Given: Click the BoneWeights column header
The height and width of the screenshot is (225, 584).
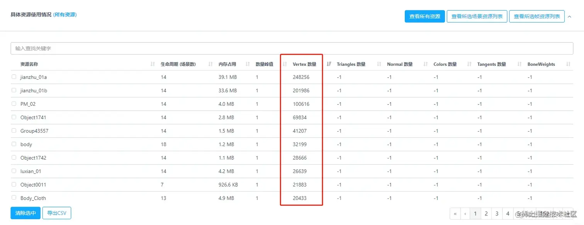Looking at the screenshot, I should click(x=541, y=64).
